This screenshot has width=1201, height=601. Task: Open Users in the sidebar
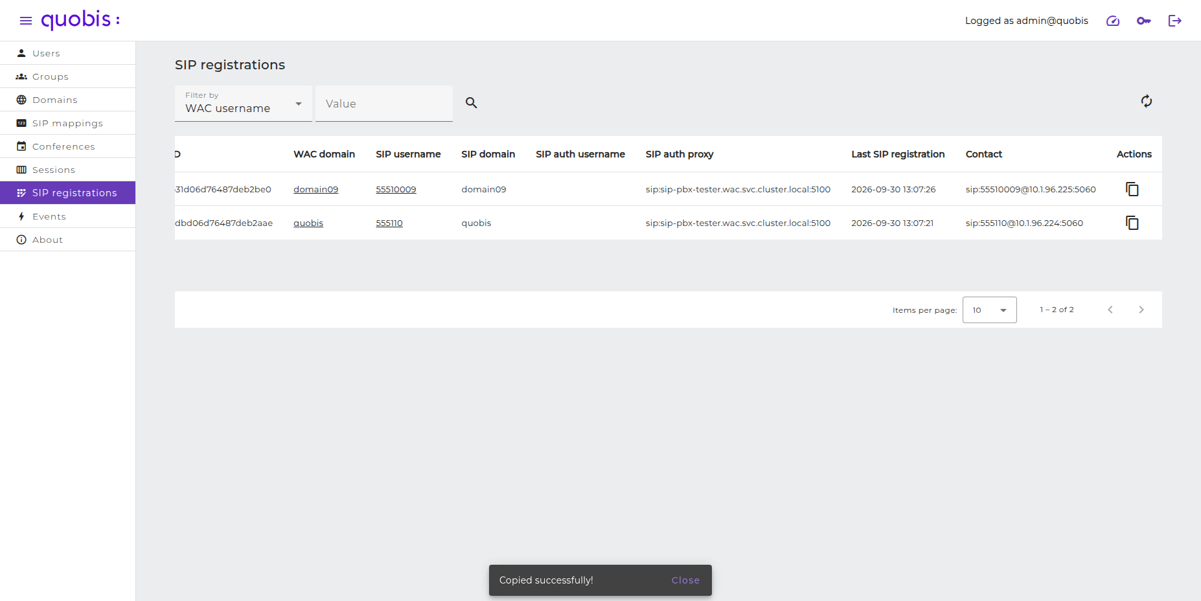click(x=68, y=53)
